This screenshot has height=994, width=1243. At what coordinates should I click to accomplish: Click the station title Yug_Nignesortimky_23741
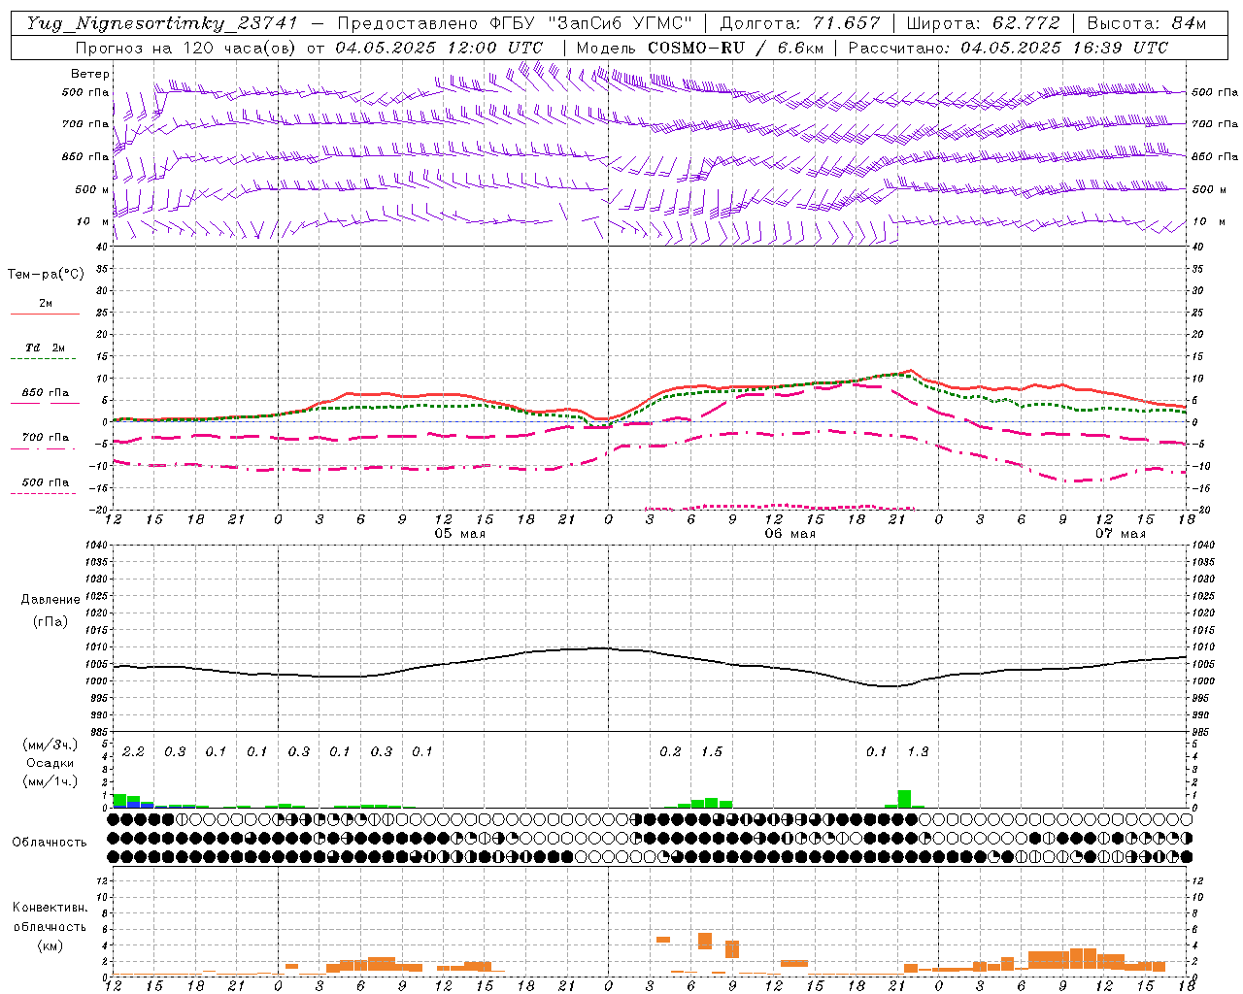pos(162,23)
